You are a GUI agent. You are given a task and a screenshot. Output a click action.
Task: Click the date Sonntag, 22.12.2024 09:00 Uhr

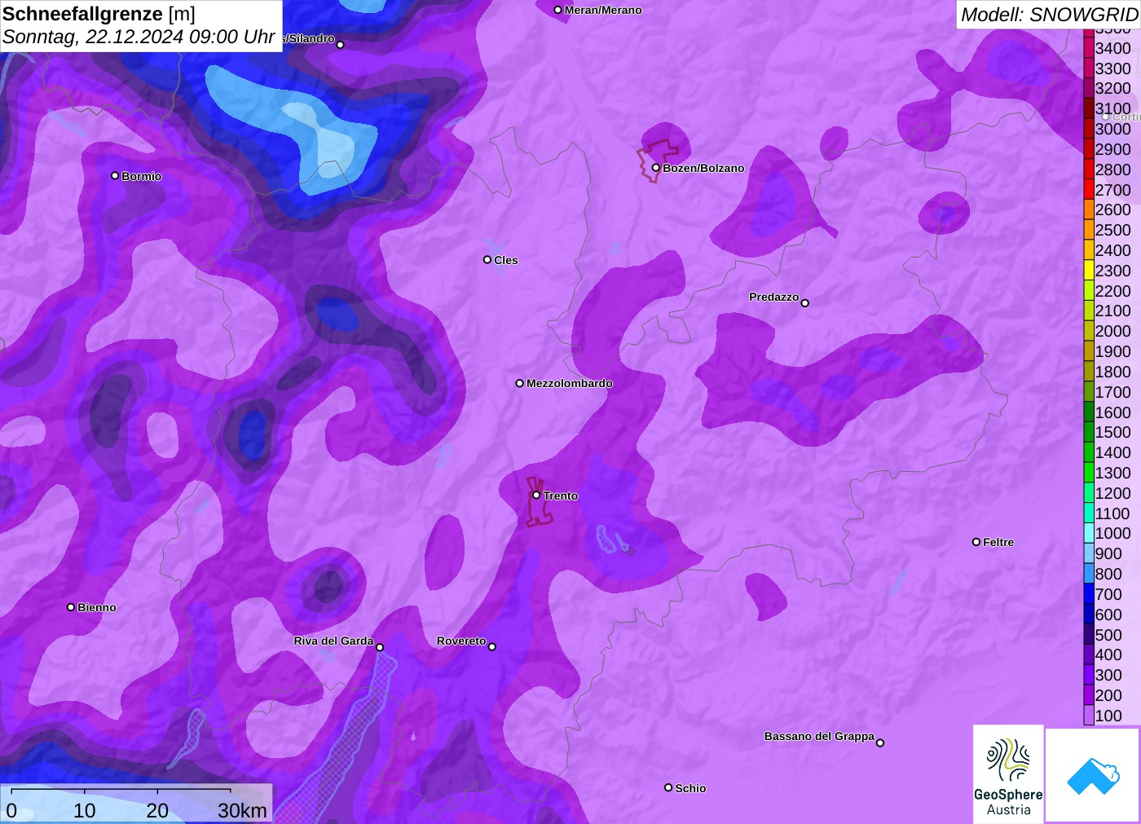click(139, 37)
